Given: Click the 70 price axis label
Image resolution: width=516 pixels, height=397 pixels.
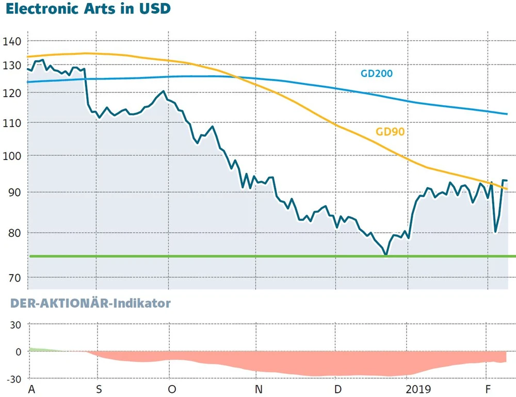Looking at the screenshot, I should (x=13, y=278).
